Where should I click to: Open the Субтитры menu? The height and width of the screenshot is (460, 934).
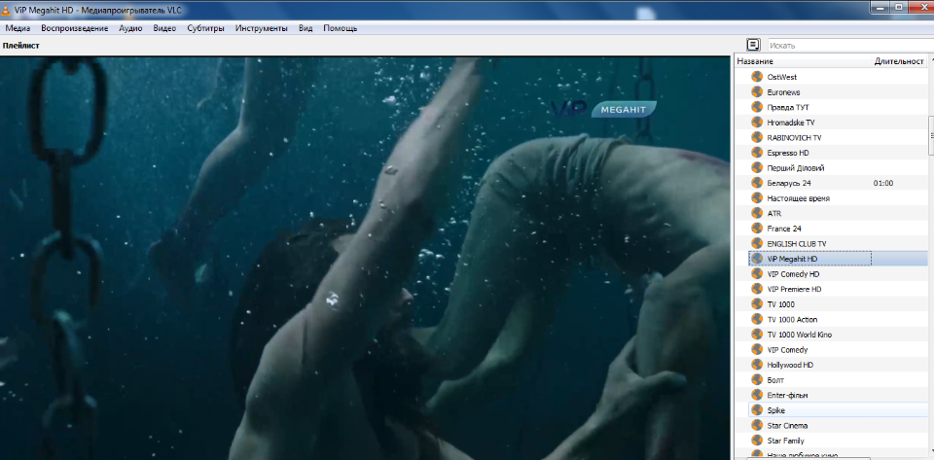click(x=205, y=28)
